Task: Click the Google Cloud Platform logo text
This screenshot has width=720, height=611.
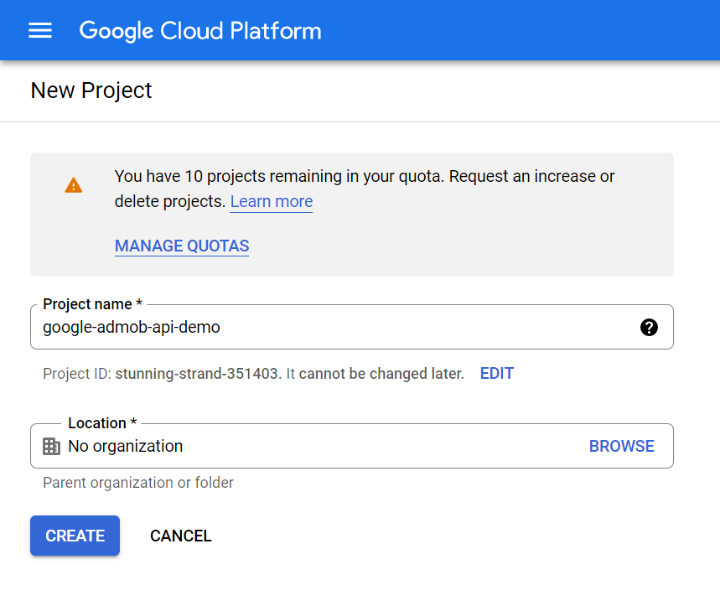Action: click(200, 31)
